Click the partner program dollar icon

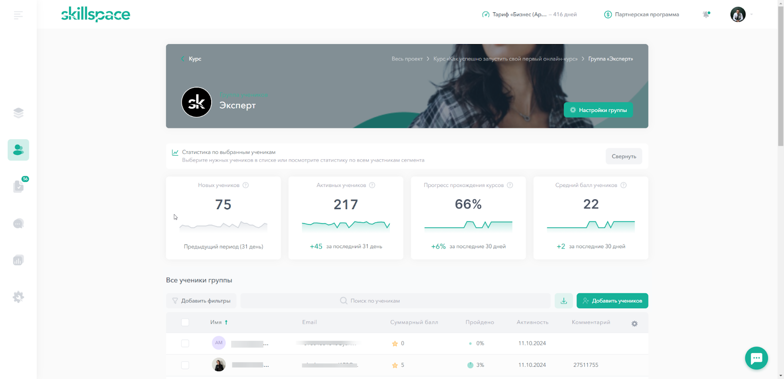(x=608, y=15)
